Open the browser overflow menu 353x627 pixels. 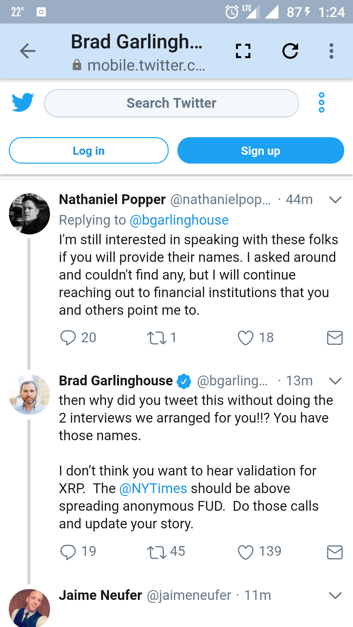[x=331, y=51]
